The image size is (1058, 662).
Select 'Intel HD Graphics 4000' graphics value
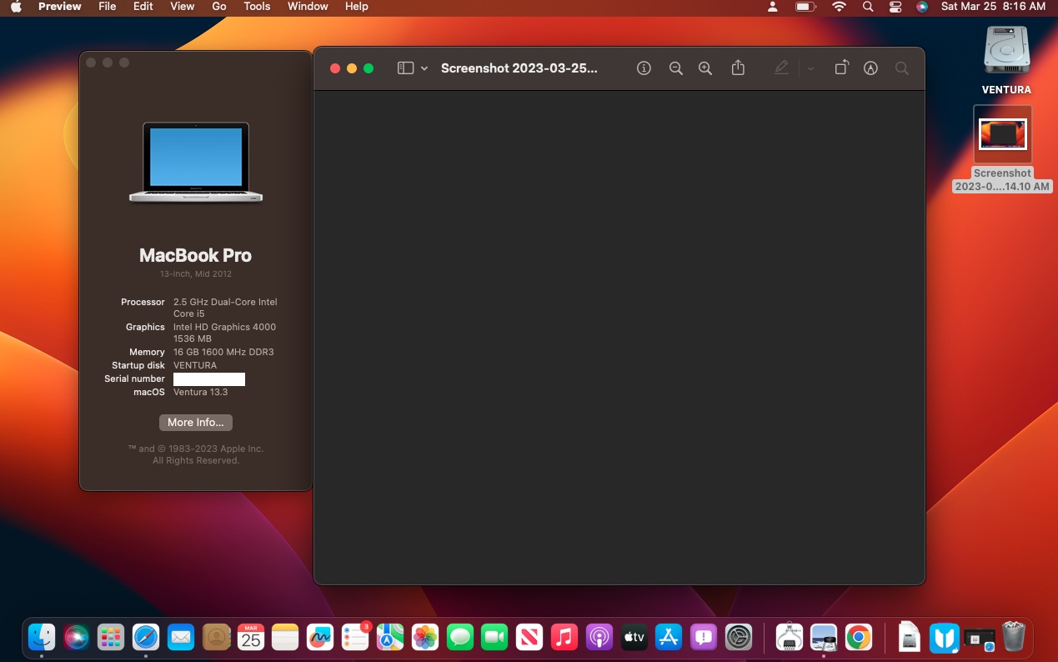click(x=224, y=327)
